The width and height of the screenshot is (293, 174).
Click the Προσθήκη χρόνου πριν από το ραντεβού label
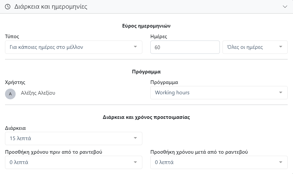(54, 152)
